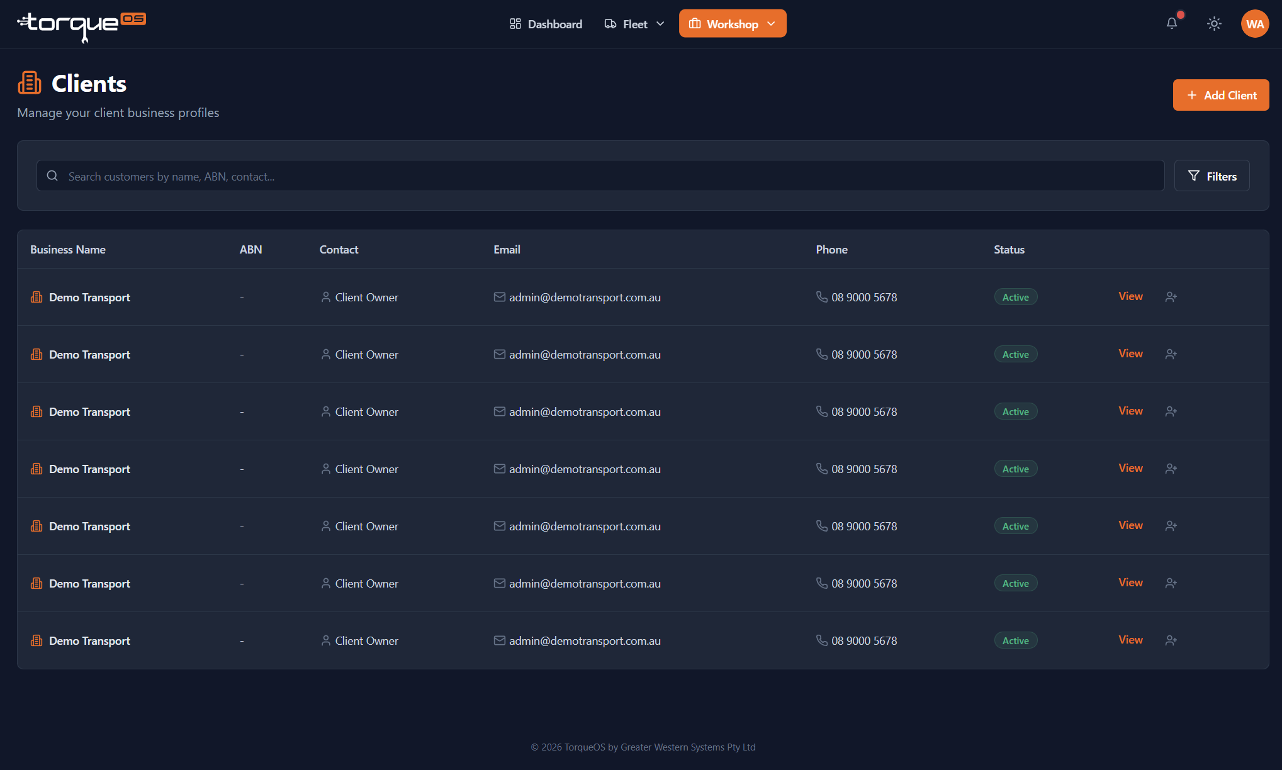Open View link in third client row

click(1130, 411)
